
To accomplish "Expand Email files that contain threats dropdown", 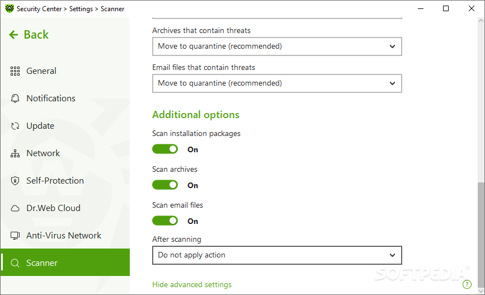I will coord(277,83).
